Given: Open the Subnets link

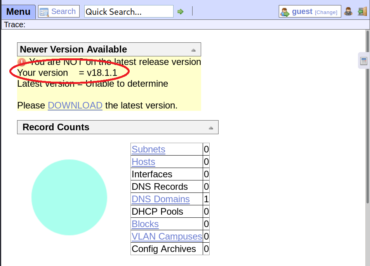Looking at the screenshot, I should pyautogui.click(x=148, y=149).
